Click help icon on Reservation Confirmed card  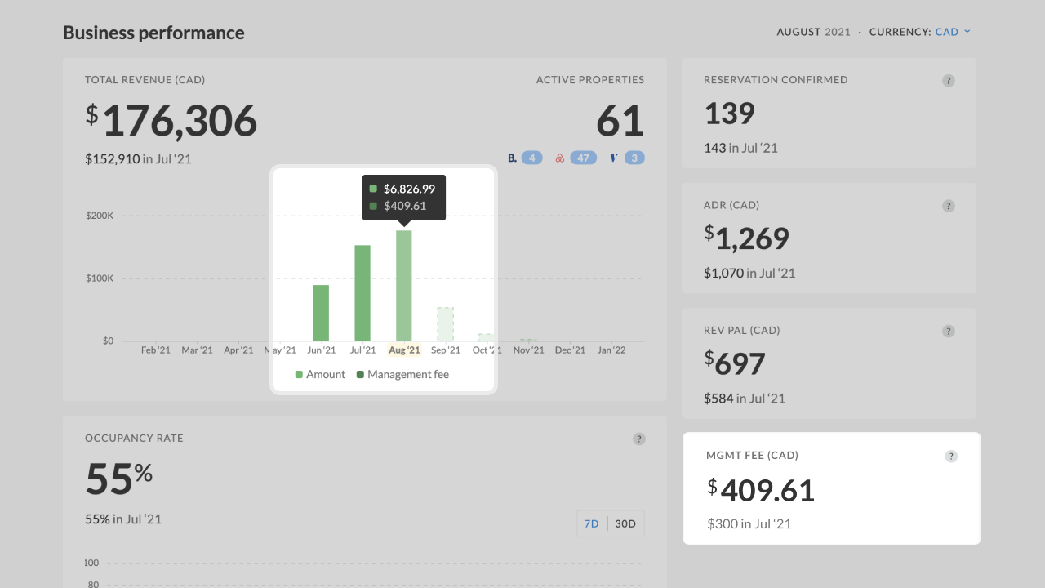tap(948, 80)
